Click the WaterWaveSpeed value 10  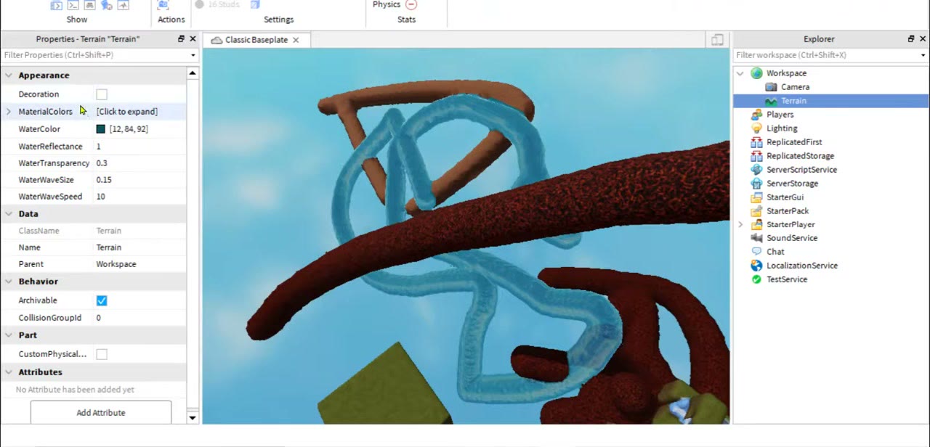coord(101,197)
